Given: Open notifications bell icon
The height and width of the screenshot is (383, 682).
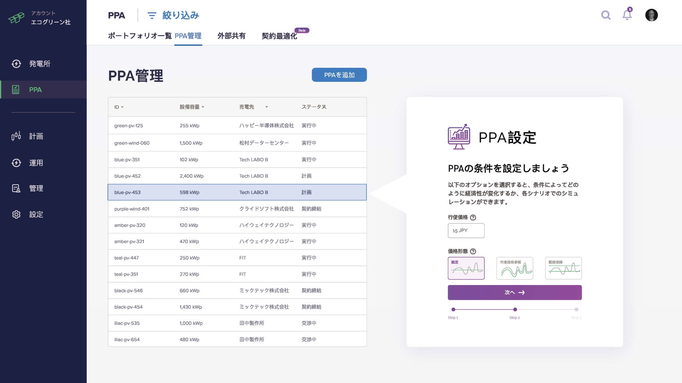Looking at the screenshot, I should coord(627,15).
